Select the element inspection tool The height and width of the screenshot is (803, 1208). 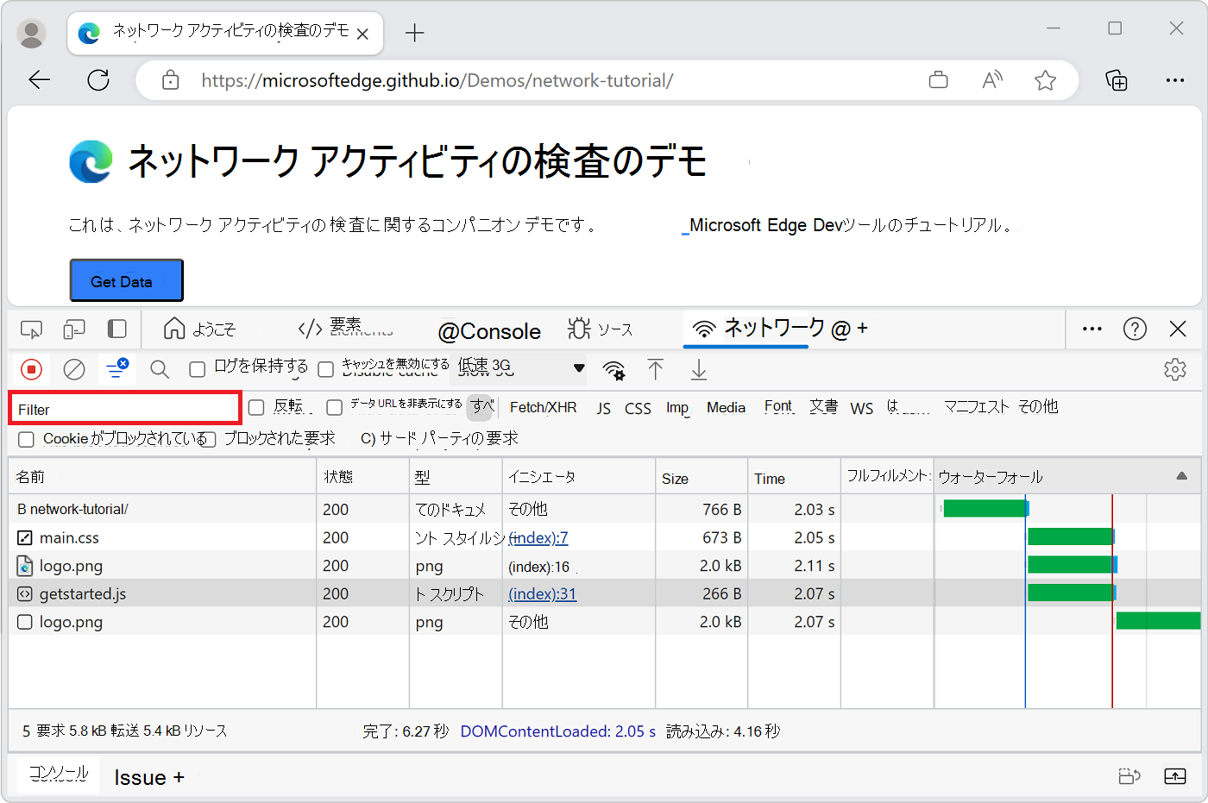(31, 329)
